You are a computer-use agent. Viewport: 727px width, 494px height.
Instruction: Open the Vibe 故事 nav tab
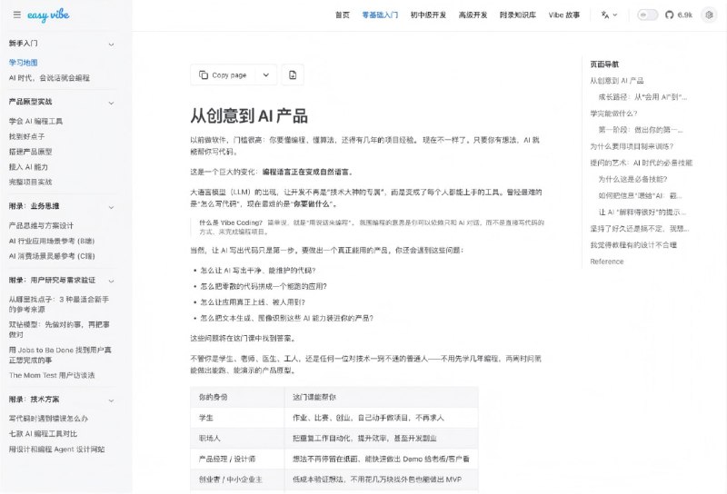tap(563, 15)
